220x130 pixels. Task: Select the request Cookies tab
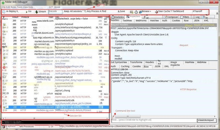tap(176, 21)
